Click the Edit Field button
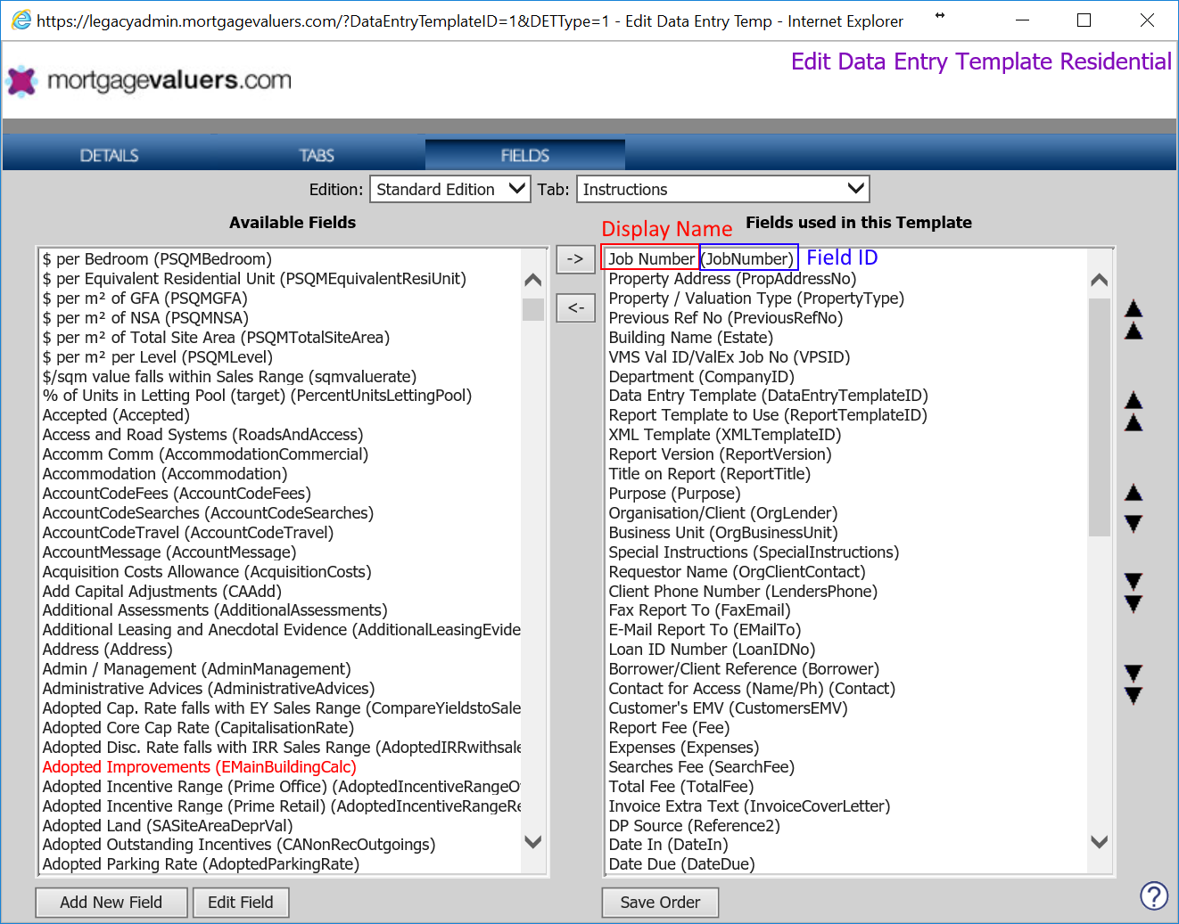This screenshot has height=924, width=1179. (241, 903)
